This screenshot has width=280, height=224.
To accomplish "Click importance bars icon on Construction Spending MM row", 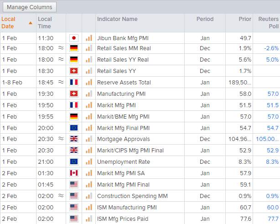I will pyautogui.click(x=89, y=196).
